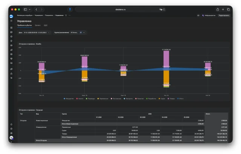Open Показатели breadcrumb link
The width and height of the screenshot is (241, 154).
[49, 15]
